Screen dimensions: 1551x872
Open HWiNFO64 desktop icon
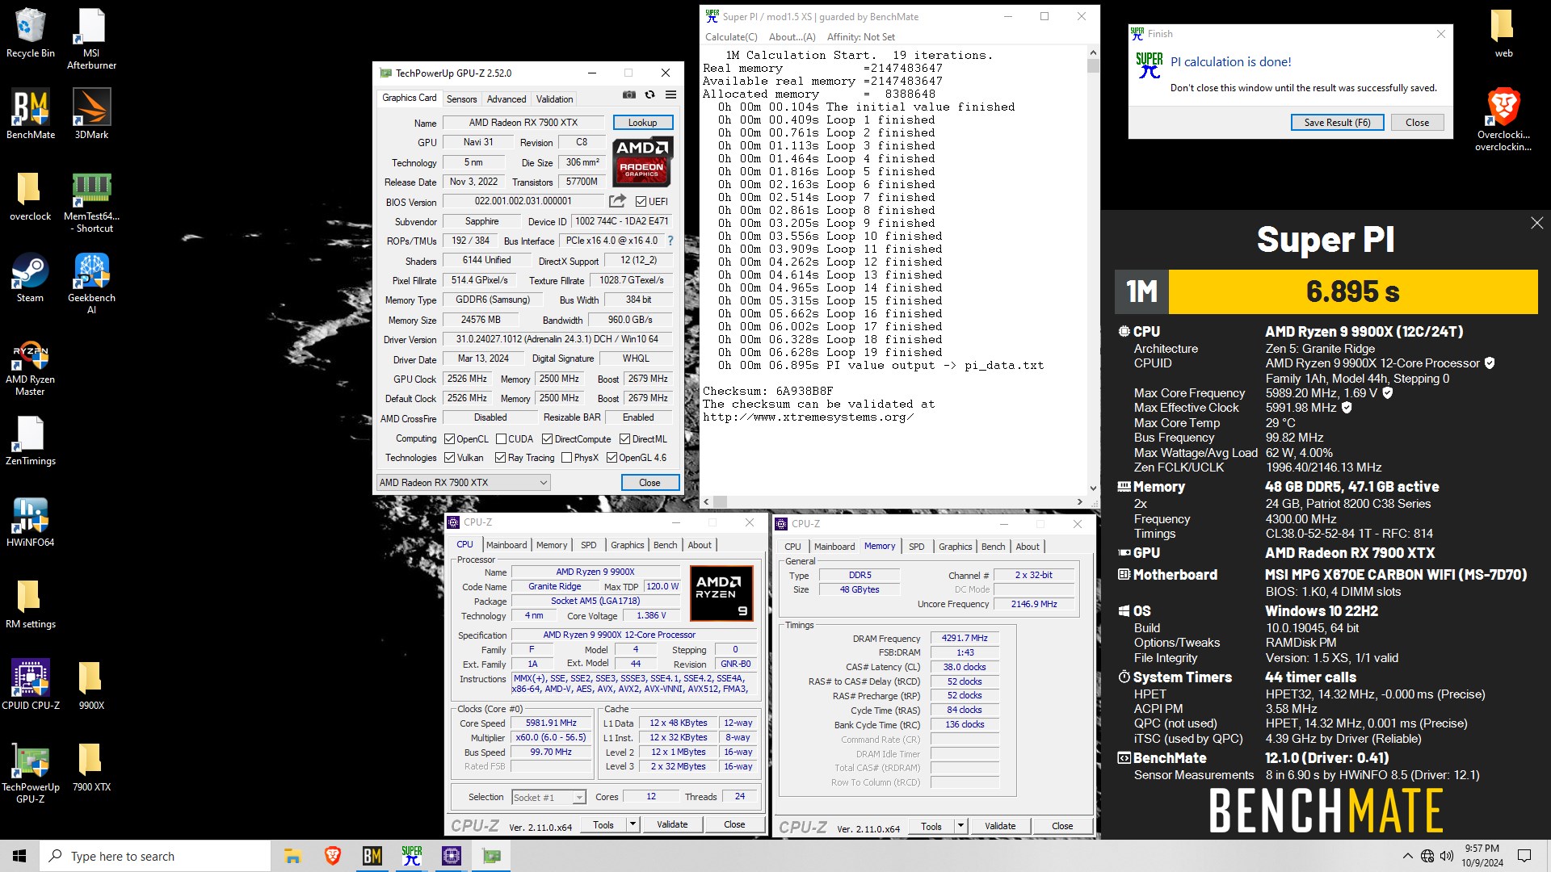[x=31, y=522]
